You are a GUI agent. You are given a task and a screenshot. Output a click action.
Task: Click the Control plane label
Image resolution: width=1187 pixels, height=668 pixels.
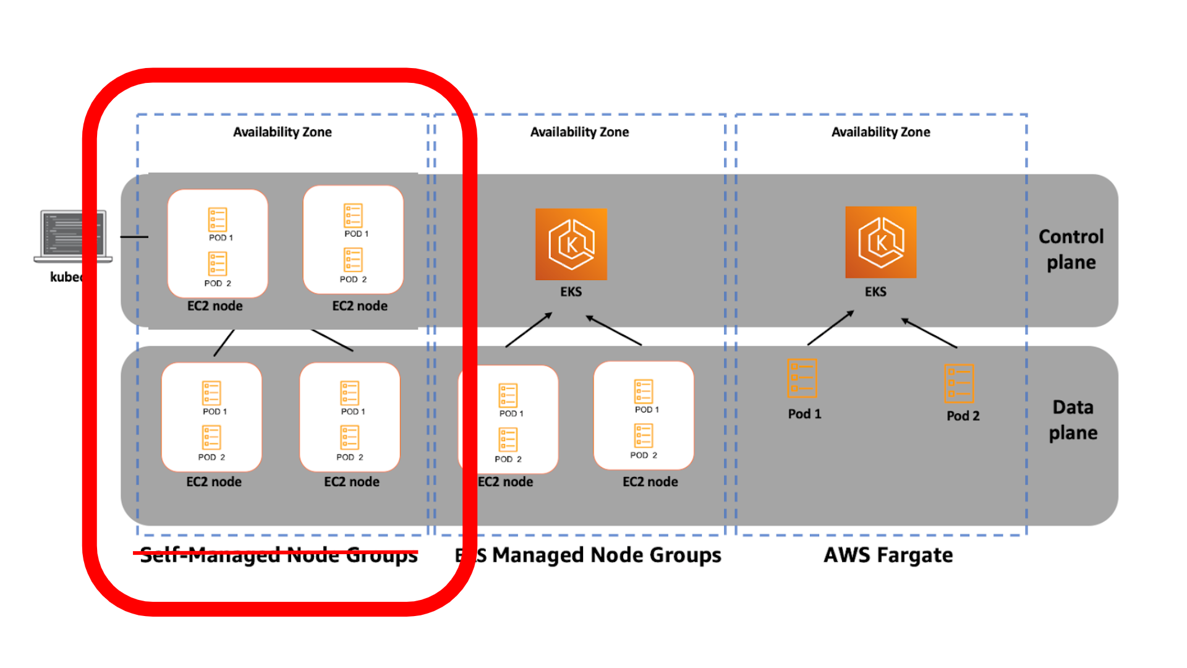(x=1071, y=249)
